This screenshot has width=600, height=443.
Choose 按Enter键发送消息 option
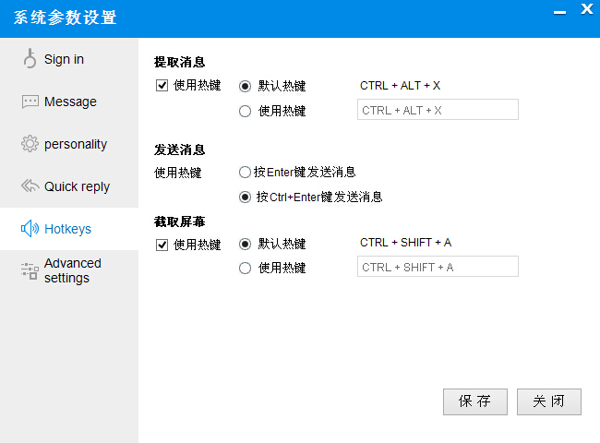pos(245,173)
